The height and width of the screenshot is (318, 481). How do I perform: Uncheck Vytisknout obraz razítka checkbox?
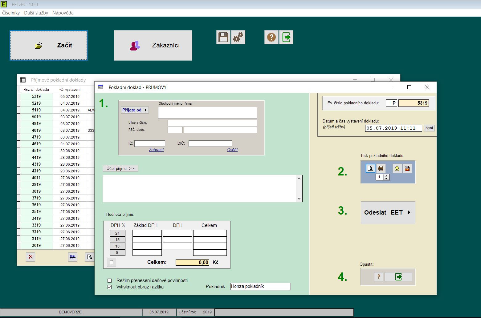coord(109,287)
